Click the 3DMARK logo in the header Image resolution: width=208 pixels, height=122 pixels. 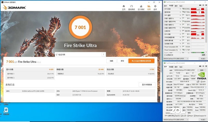click(x=14, y=8)
